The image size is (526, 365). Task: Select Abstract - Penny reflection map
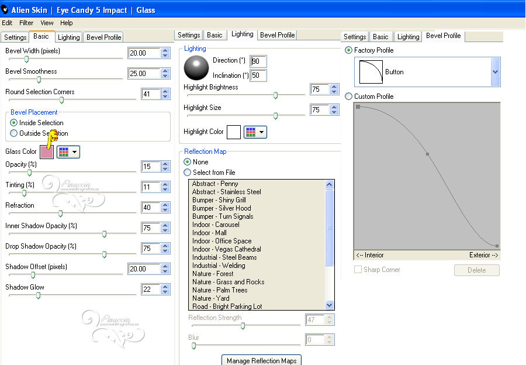[215, 184]
